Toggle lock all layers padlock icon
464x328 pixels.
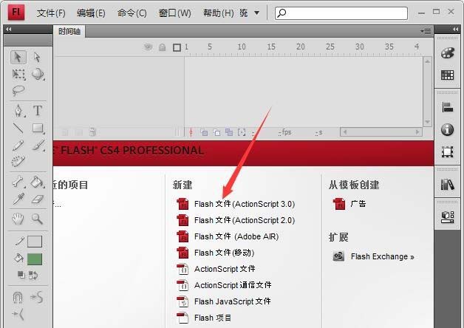[162, 47]
